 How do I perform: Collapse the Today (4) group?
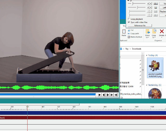click(x=147, y=55)
